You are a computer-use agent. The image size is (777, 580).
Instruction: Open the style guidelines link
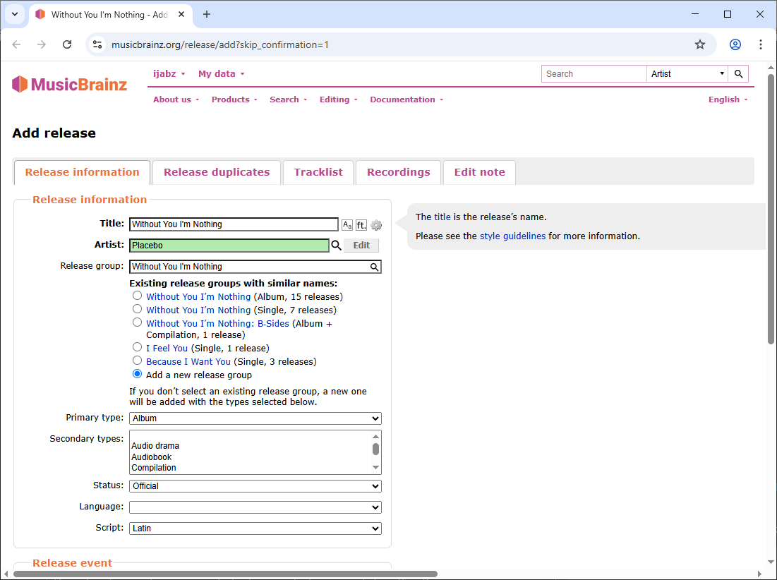tap(512, 236)
